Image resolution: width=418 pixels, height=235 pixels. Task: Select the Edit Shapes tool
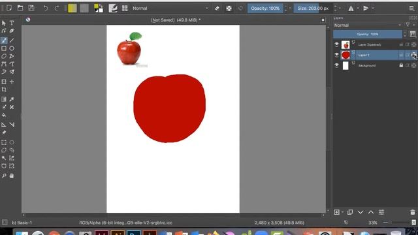click(4, 31)
